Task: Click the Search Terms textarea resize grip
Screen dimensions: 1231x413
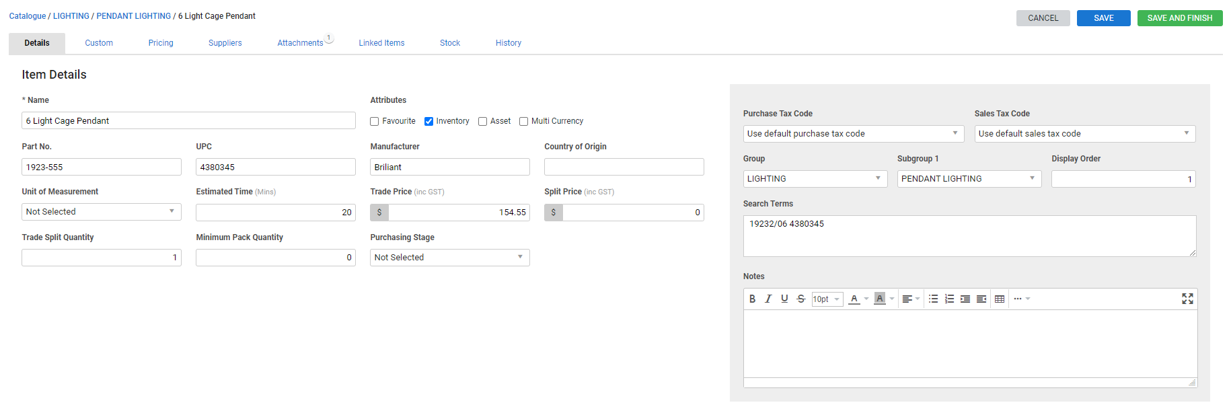Action: pos(1192,252)
